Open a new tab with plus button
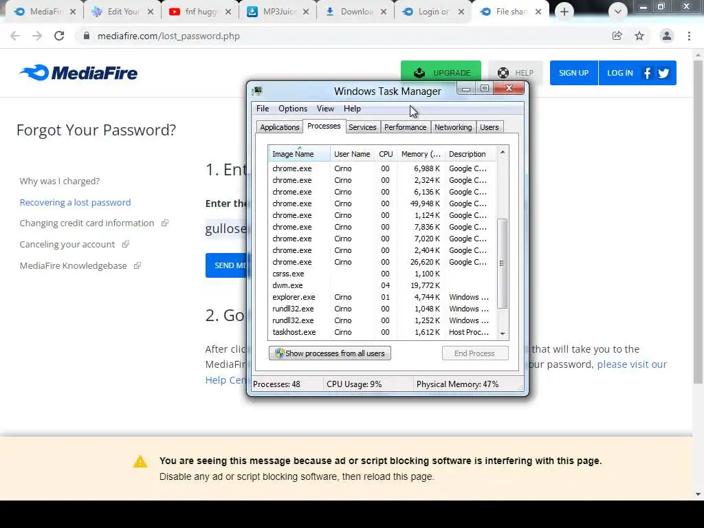 point(564,12)
